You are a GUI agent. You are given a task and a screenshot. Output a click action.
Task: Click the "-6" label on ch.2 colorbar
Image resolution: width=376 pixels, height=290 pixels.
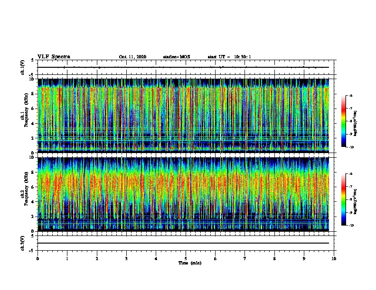(350, 174)
